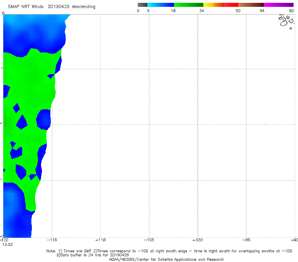Click the '80' label under the color scale
The height and width of the screenshot is (262, 298).
click(x=292, y=10)
